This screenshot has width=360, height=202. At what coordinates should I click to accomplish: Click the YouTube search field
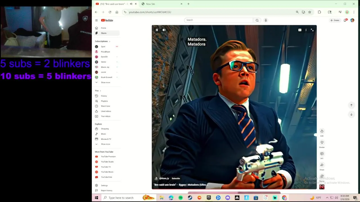219,20
